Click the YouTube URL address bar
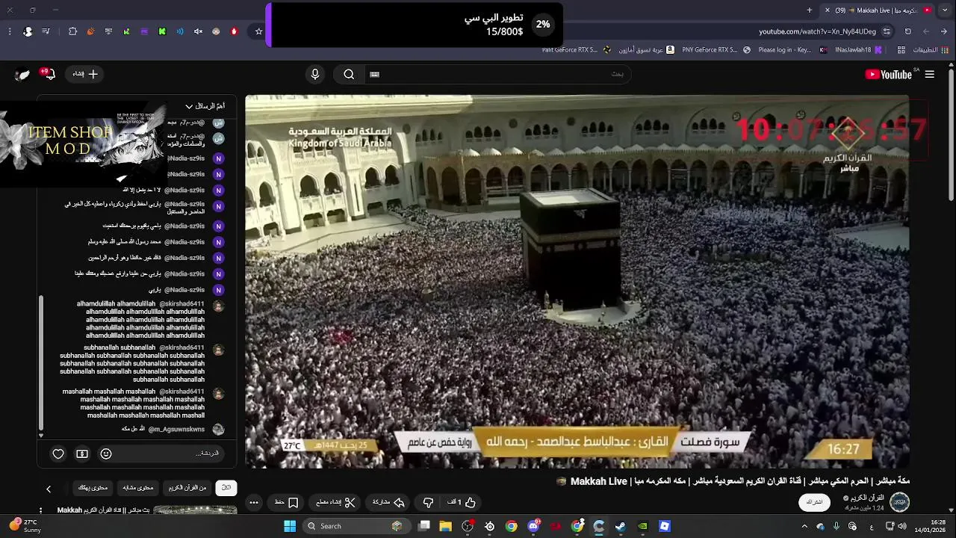The width and height of the screenshot is (956, 538). (817, 31)
